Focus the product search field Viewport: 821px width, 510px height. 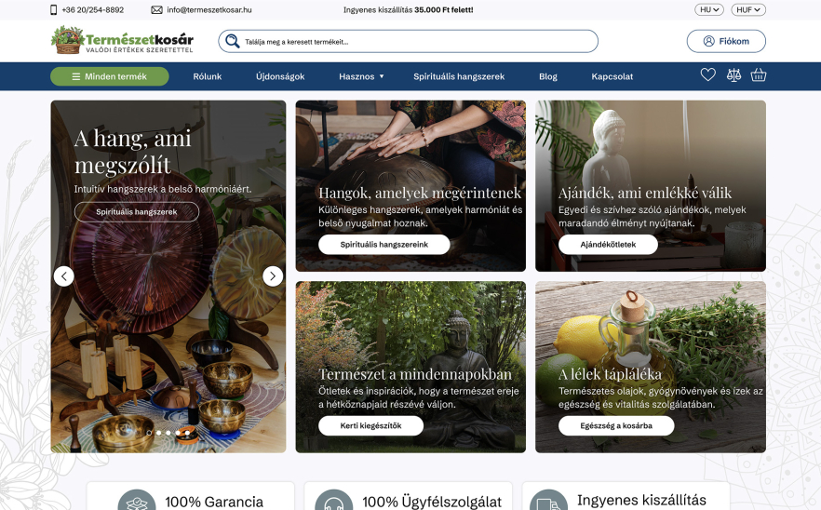[408, 41]
